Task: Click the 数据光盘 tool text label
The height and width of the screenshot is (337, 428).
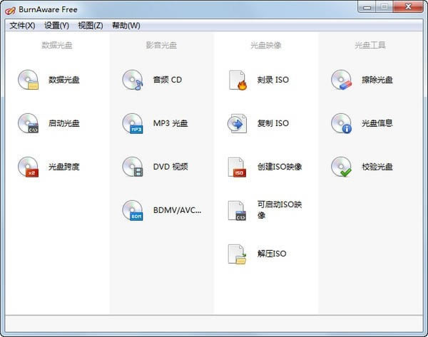Action: (64, 80)
